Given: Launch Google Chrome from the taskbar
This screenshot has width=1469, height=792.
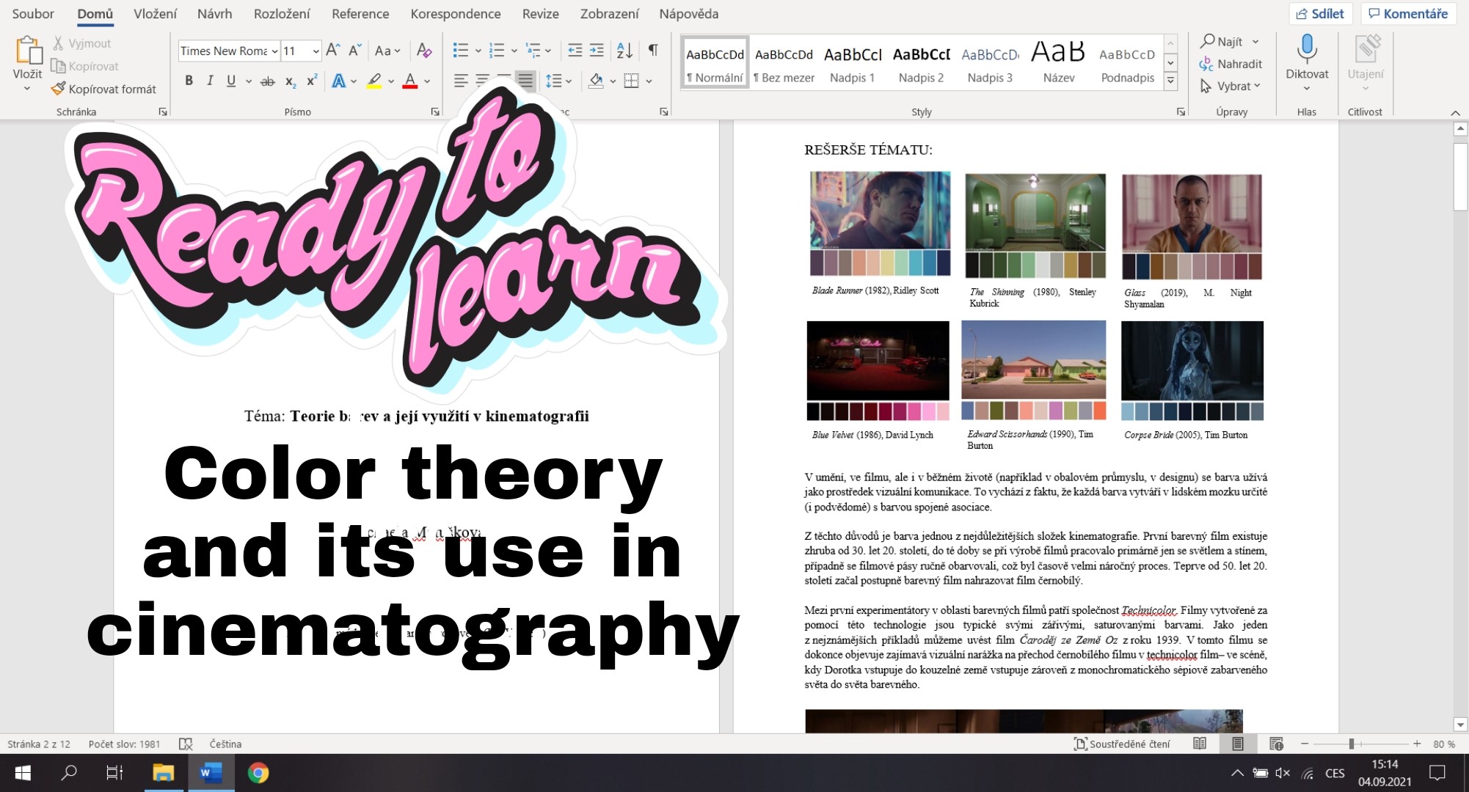Looking at the screenshot, I should pyautogui.click(x=258, y=773).
